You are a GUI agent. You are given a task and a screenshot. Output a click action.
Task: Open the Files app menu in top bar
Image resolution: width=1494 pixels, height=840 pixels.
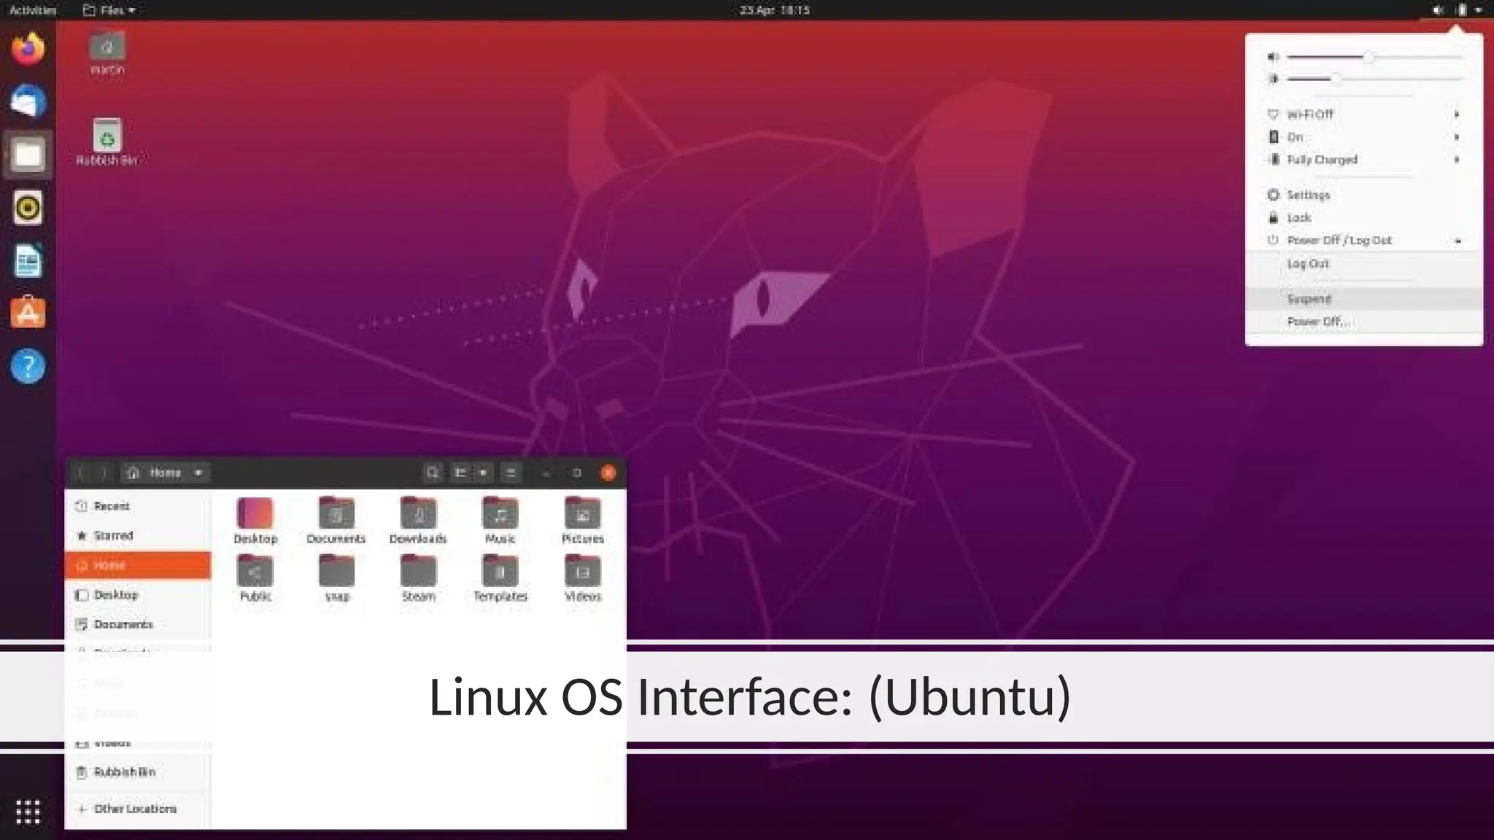(109, 10)
